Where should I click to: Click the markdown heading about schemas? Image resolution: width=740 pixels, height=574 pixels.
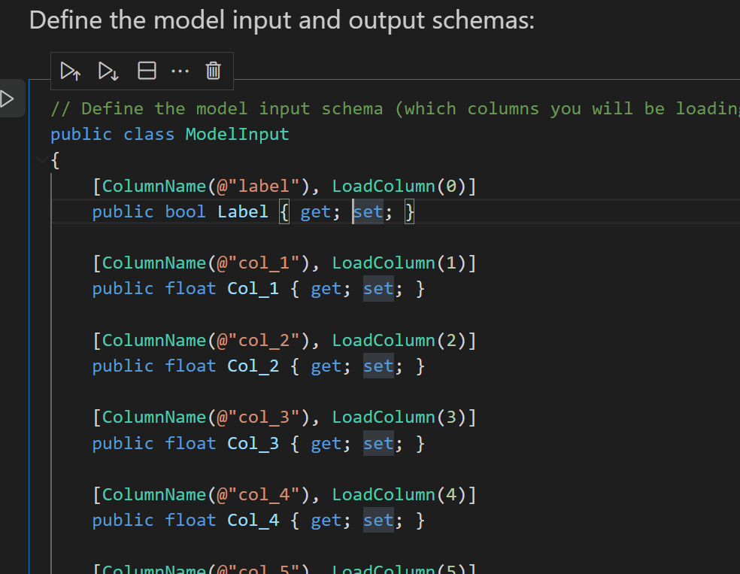point(282,20)
